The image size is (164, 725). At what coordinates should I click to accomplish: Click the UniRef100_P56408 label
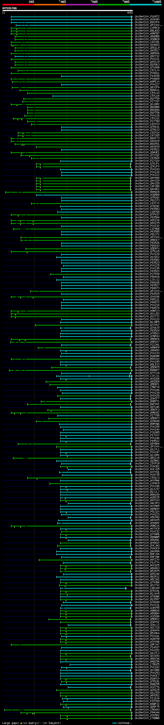point(147,277)
